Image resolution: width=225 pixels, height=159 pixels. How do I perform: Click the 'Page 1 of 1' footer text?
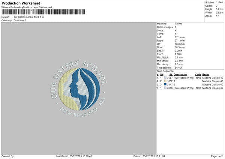click(217, 156)
